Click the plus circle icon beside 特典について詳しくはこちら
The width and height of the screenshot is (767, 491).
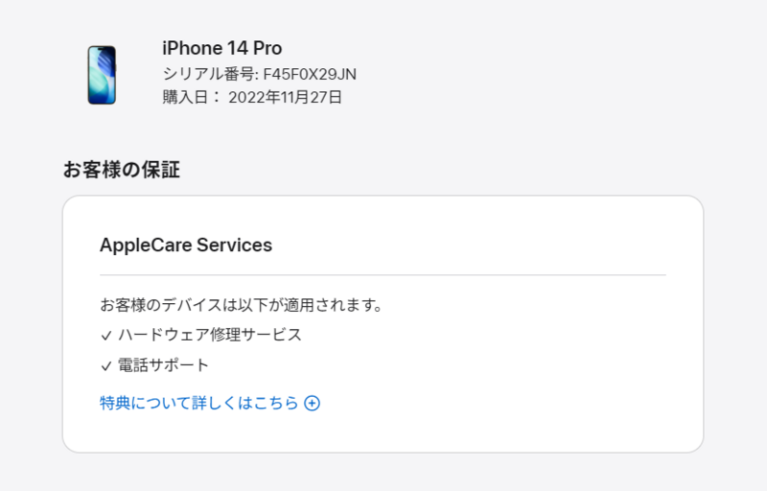[x=313, y=403]
